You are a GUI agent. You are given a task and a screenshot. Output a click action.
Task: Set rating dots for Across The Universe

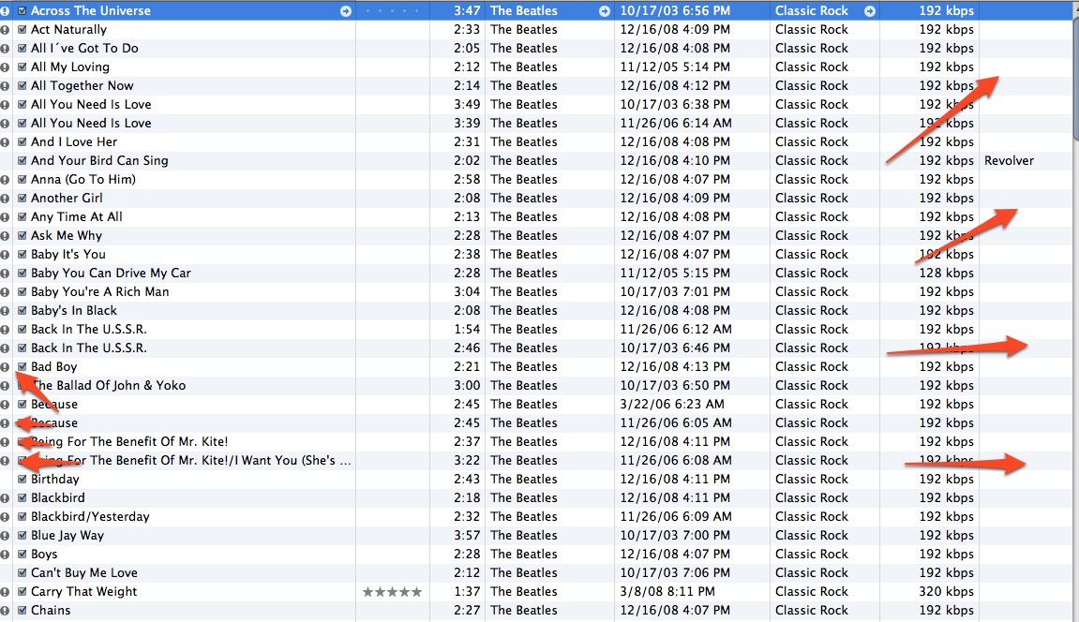click(392, 11)
